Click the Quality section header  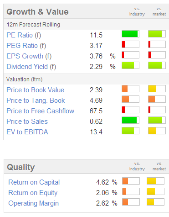click(21, 167)
